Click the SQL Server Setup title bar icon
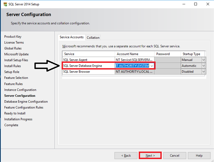The height and width of the screenshot is (162, 214). click(x=5, y=4)
